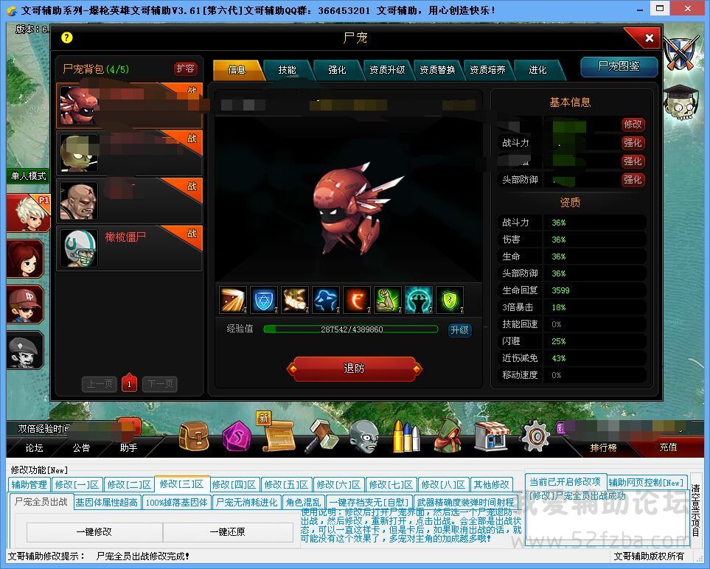
Task: Open the 其他修改 tab
Action: [x=491, y=485]
